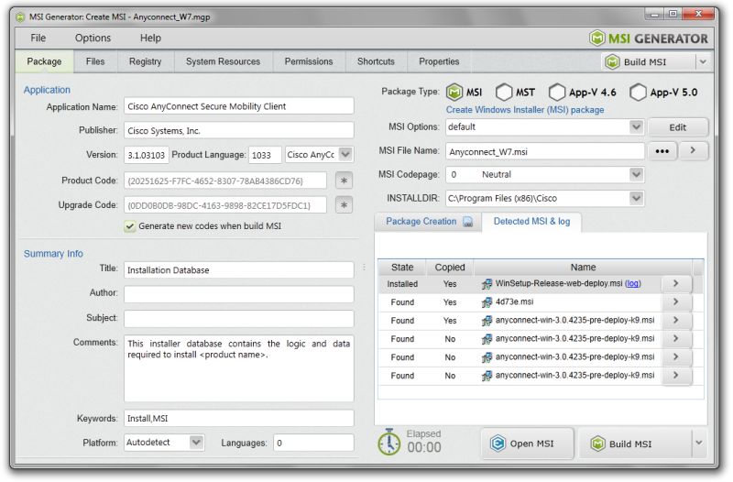Click Author input field
733x482 pixels.
[x=239, y=294]
